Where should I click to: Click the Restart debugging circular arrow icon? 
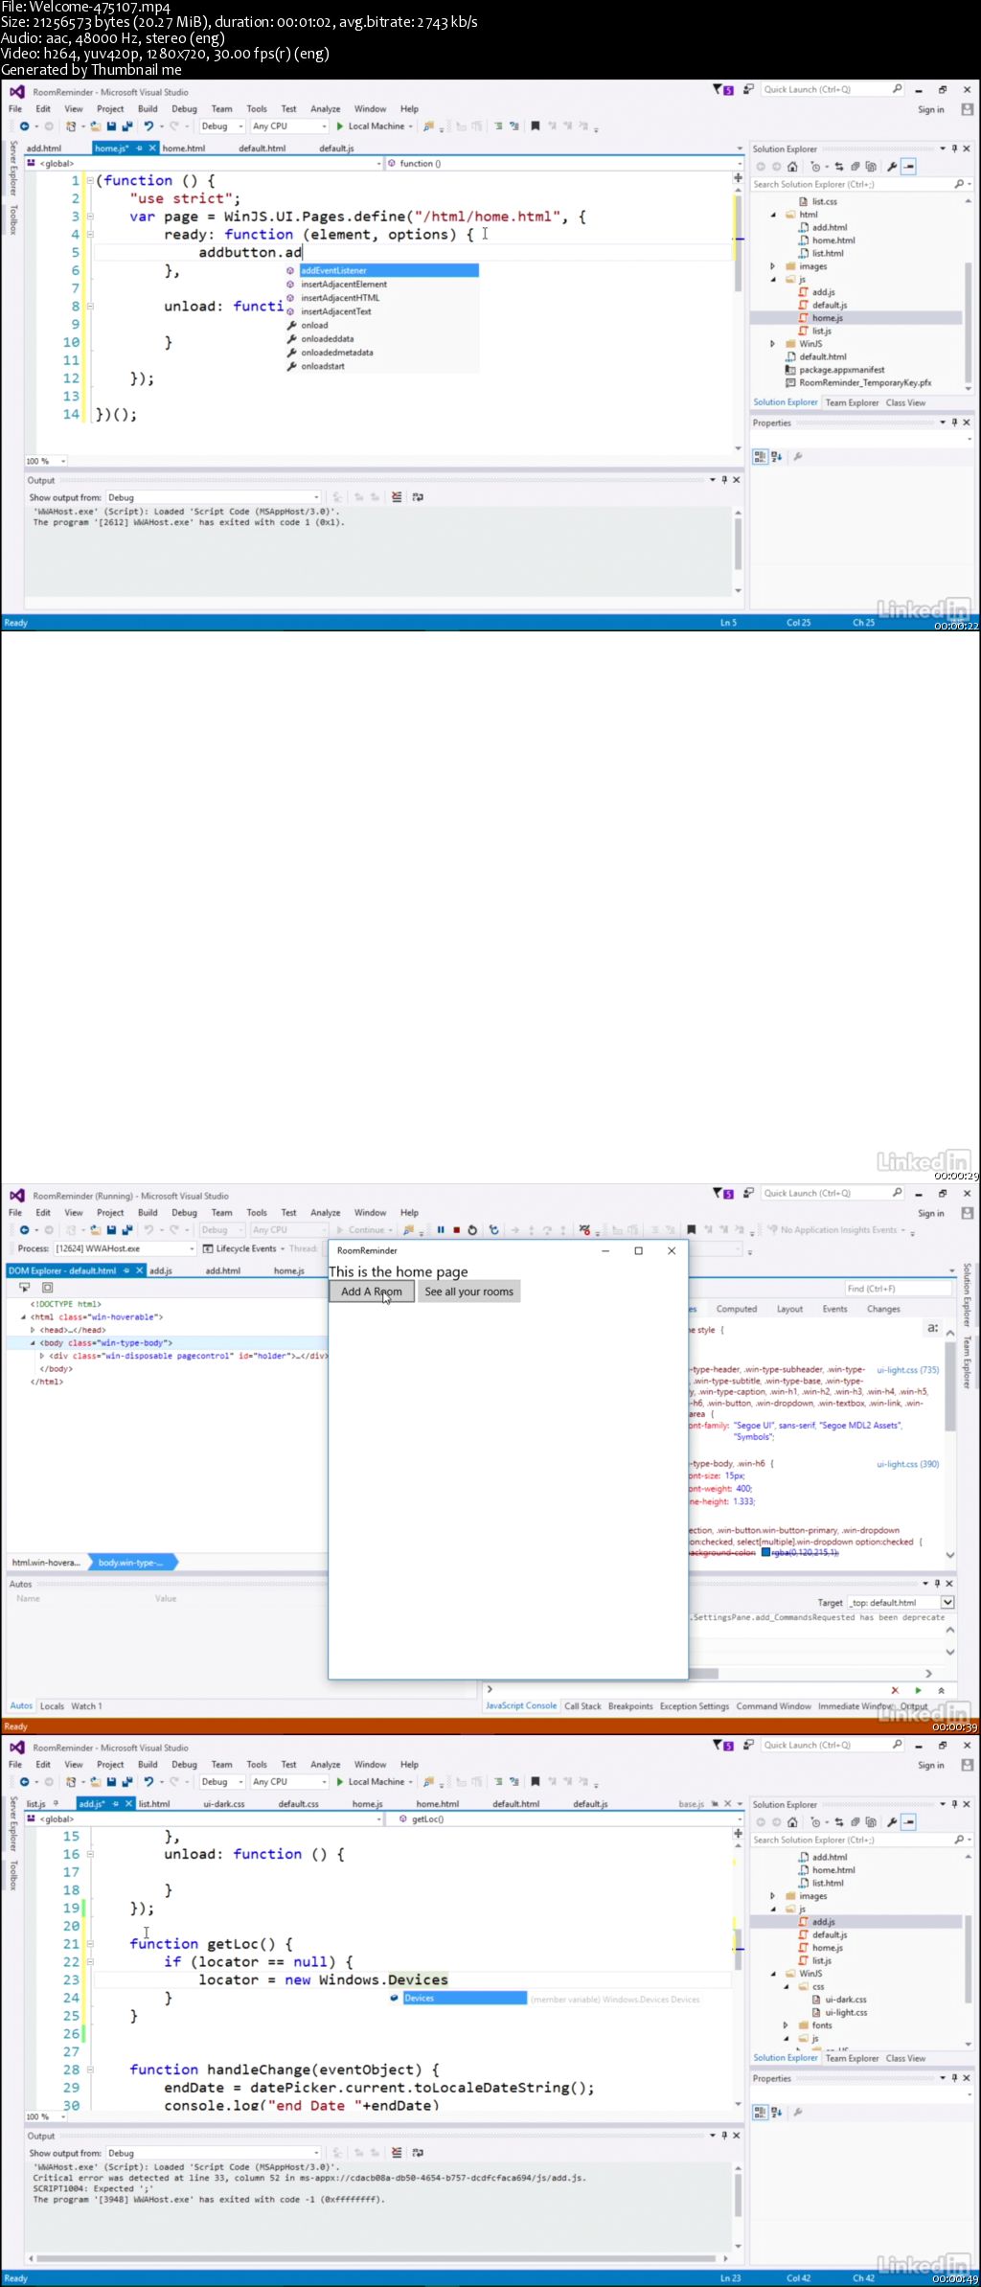point(472,1229)
